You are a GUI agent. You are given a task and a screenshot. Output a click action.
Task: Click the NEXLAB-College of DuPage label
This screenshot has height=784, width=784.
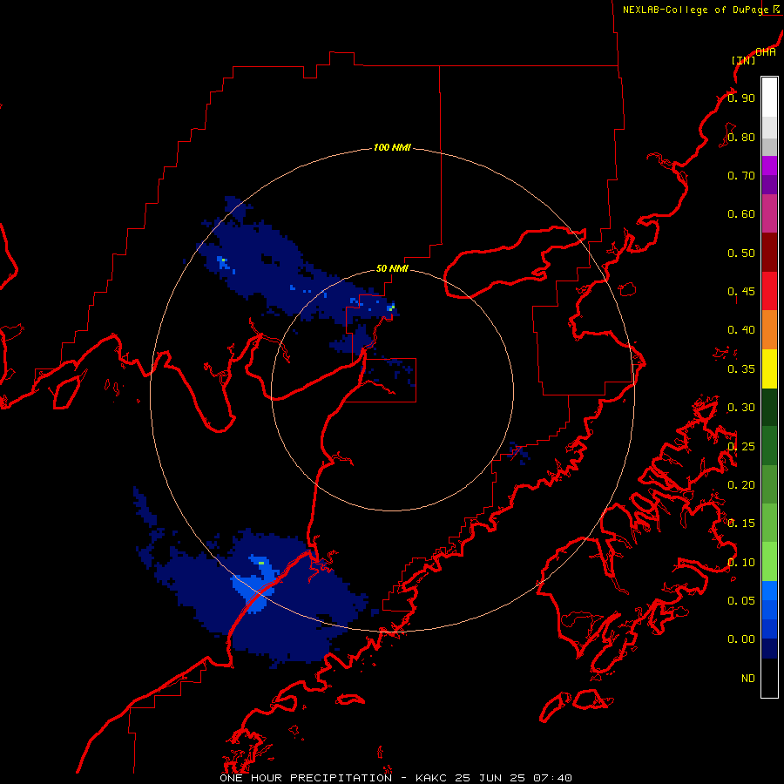coord(695,10)
